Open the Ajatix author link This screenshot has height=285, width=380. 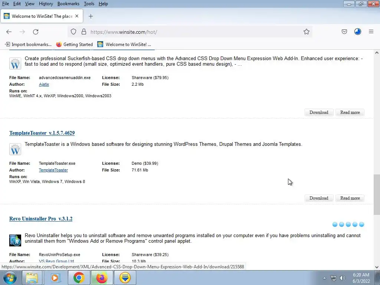click(x=44, y=84)
